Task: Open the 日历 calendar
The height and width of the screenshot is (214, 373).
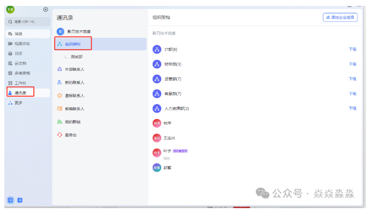Action: (x=28, y=53)
